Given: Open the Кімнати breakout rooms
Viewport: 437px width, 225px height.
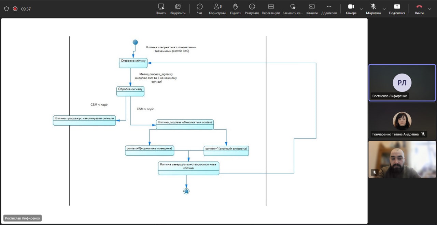Looking at the screenshot, I should tap(312, 9).
